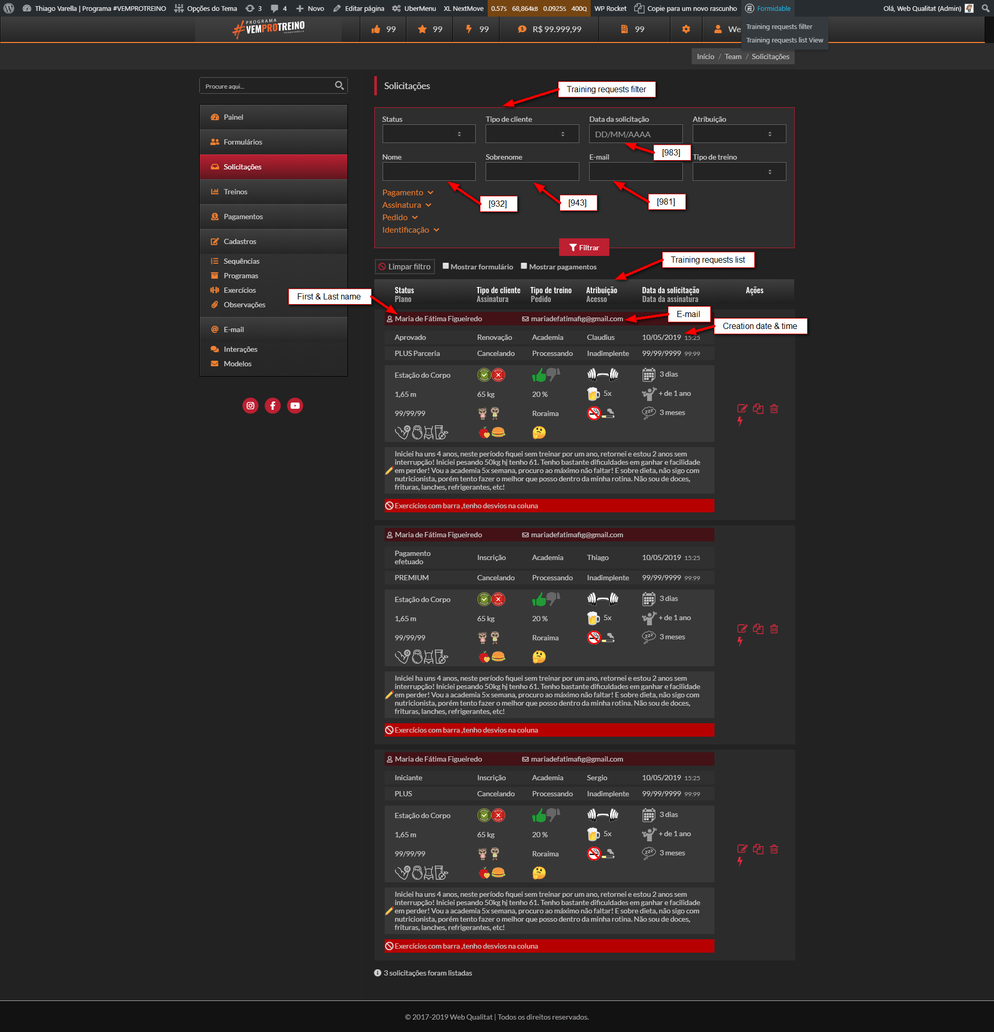The width and height of the screenshot is (994, 1032).
Task: Open the YouTube social icon
Action: point(295,406)
